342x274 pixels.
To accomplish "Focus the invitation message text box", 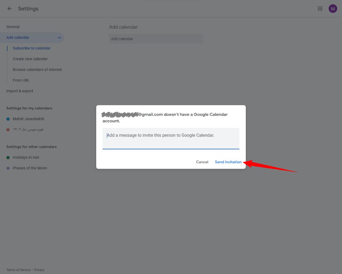I will (171, 139).
